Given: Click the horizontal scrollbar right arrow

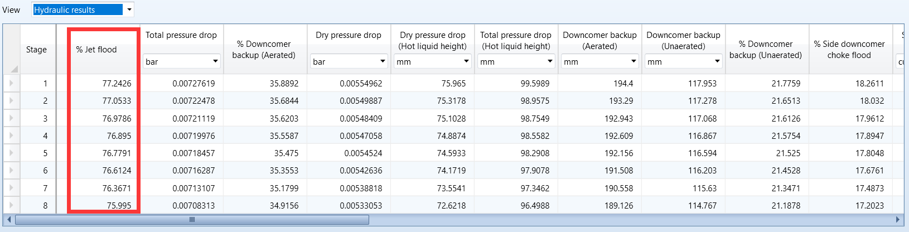Looking at the screenshot, I should 898,220.
